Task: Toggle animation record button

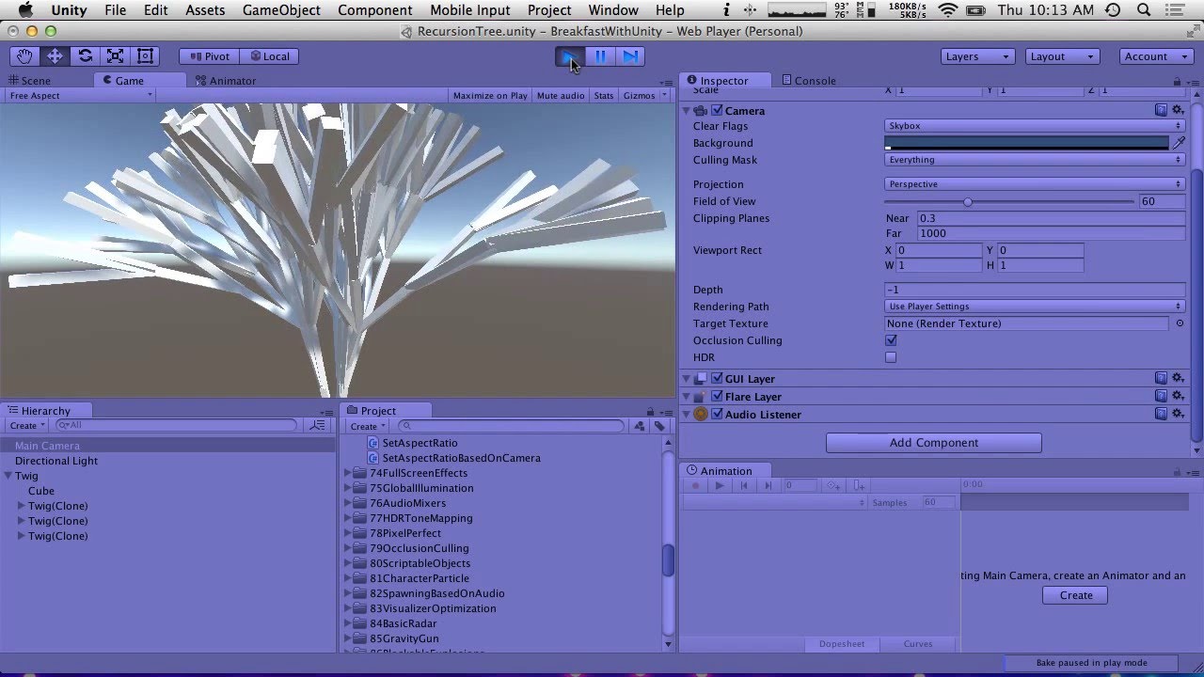Action: point(696,486)
